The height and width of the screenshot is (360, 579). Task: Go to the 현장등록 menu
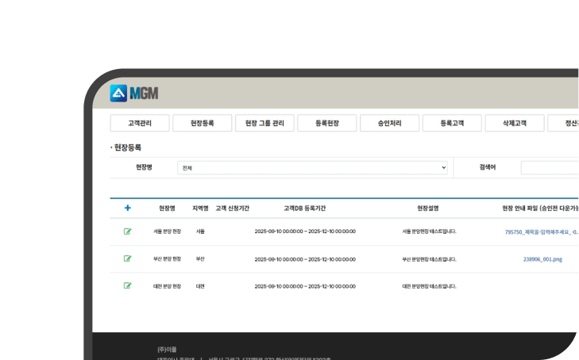coord(203,124)
